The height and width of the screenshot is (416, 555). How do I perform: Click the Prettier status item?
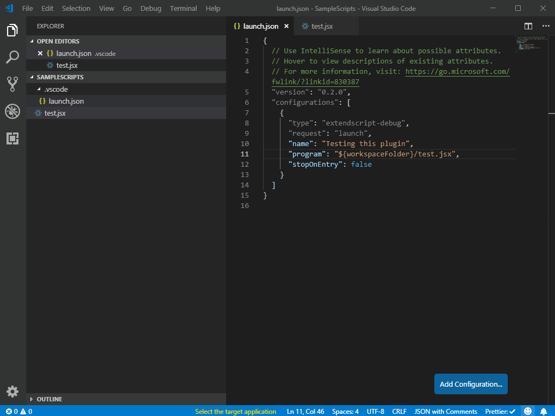(500, 412)
